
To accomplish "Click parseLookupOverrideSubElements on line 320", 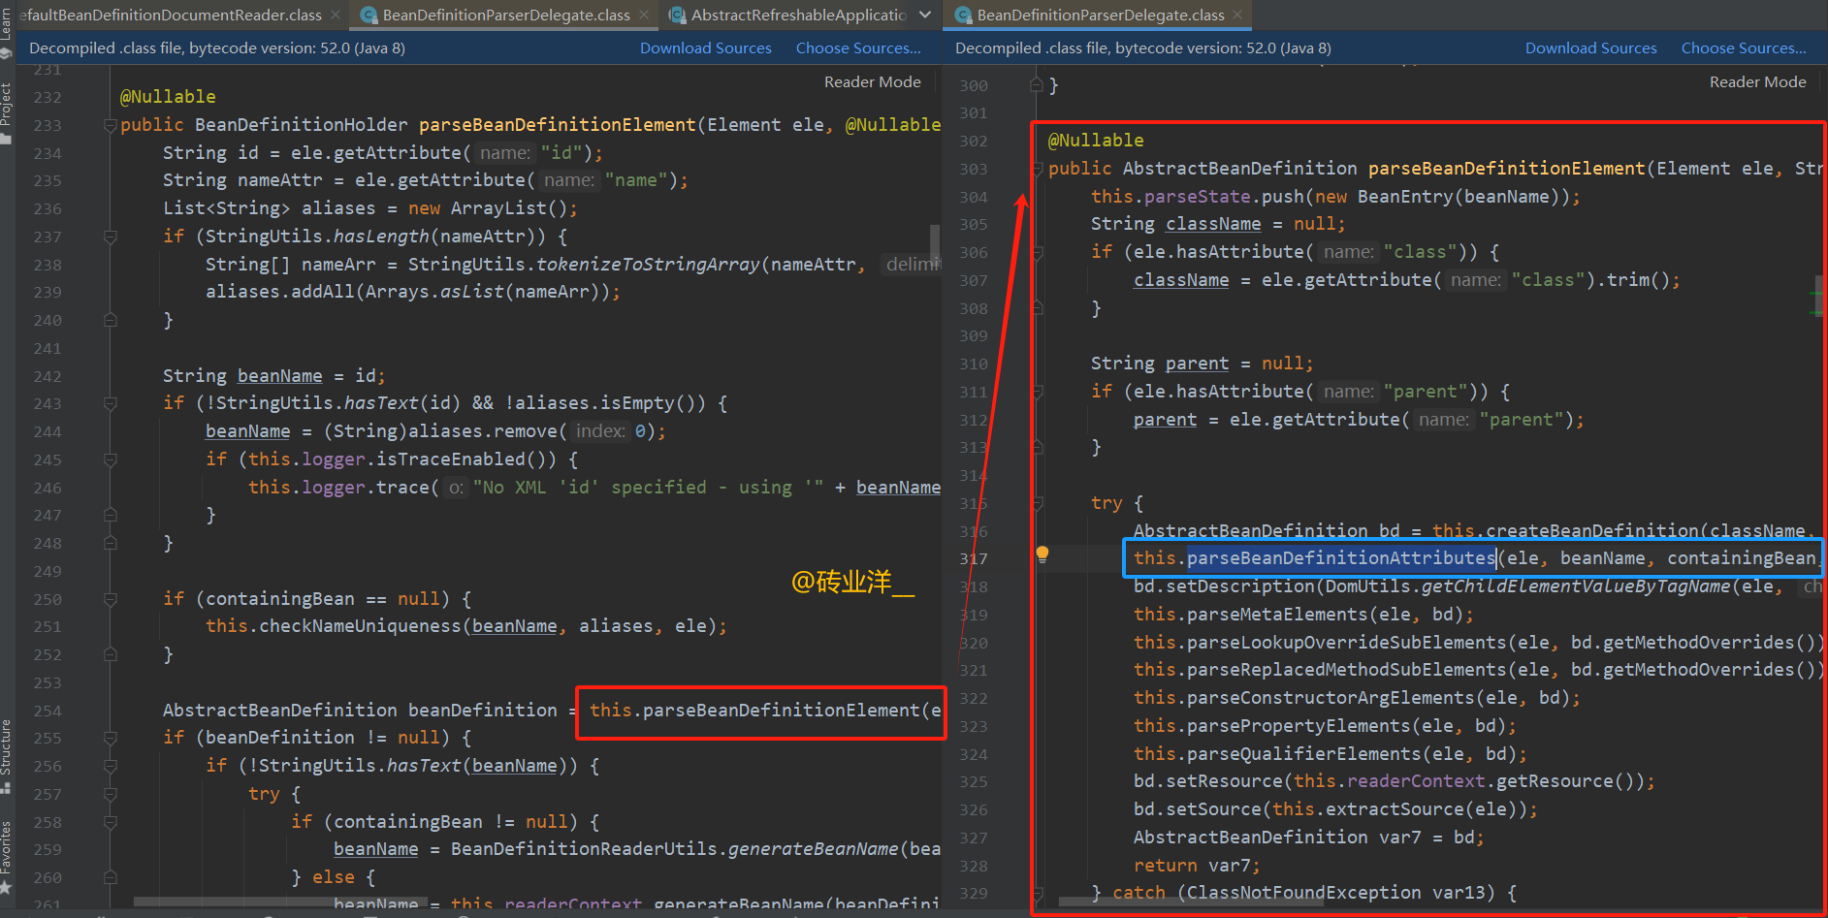I will (1347, 643).
